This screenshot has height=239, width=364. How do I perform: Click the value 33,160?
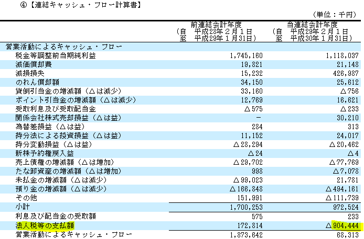(252, 91)
